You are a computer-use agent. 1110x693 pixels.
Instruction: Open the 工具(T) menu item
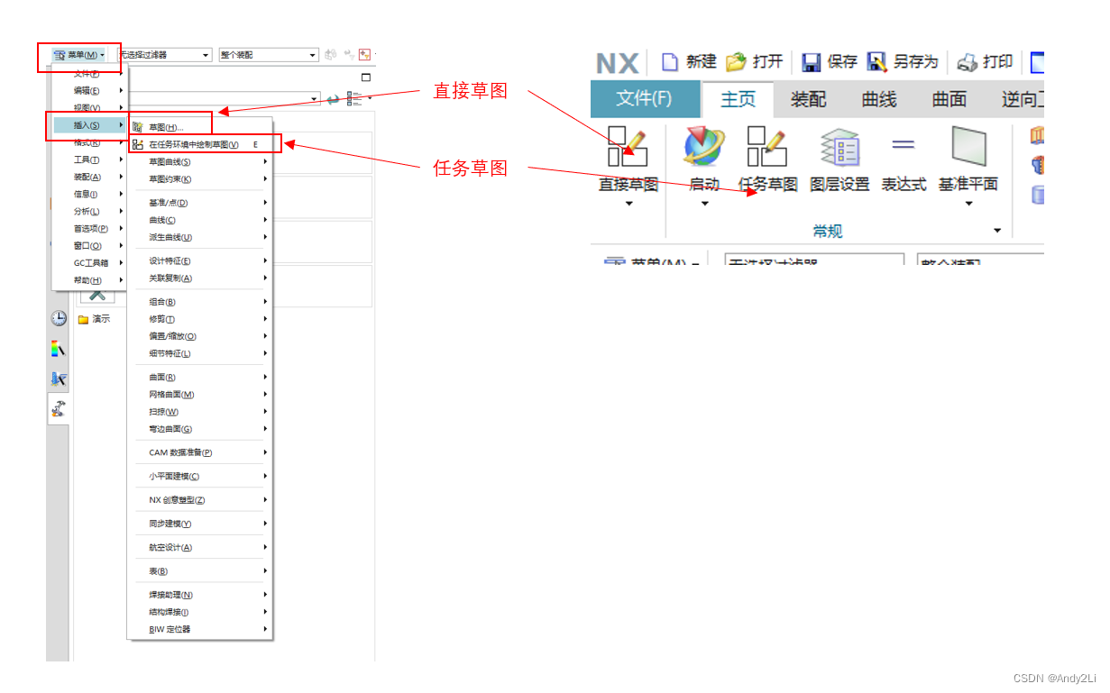pyautogui.click(x=89, y=160)
